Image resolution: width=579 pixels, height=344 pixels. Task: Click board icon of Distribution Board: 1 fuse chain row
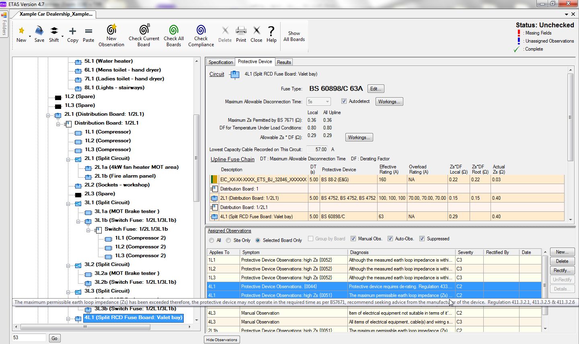(214, 188)
